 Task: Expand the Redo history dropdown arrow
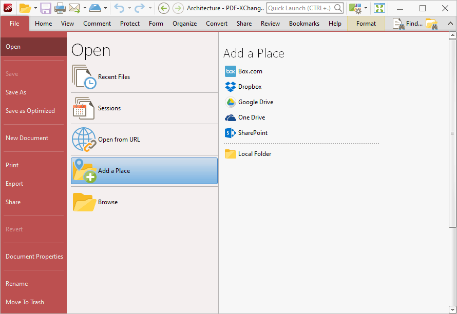pyautogui.click(x=150, y=8)
